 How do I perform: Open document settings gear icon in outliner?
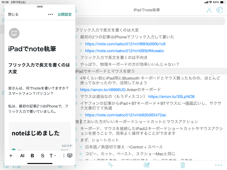(219, 10)
